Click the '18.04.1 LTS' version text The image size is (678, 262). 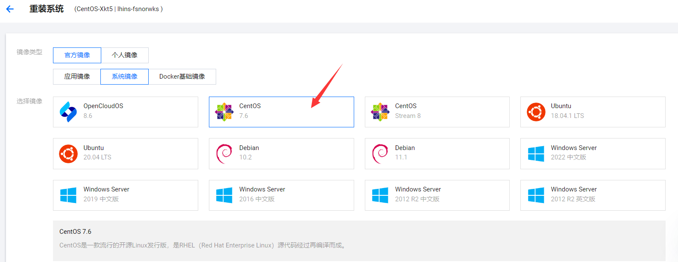click(567, 116)
